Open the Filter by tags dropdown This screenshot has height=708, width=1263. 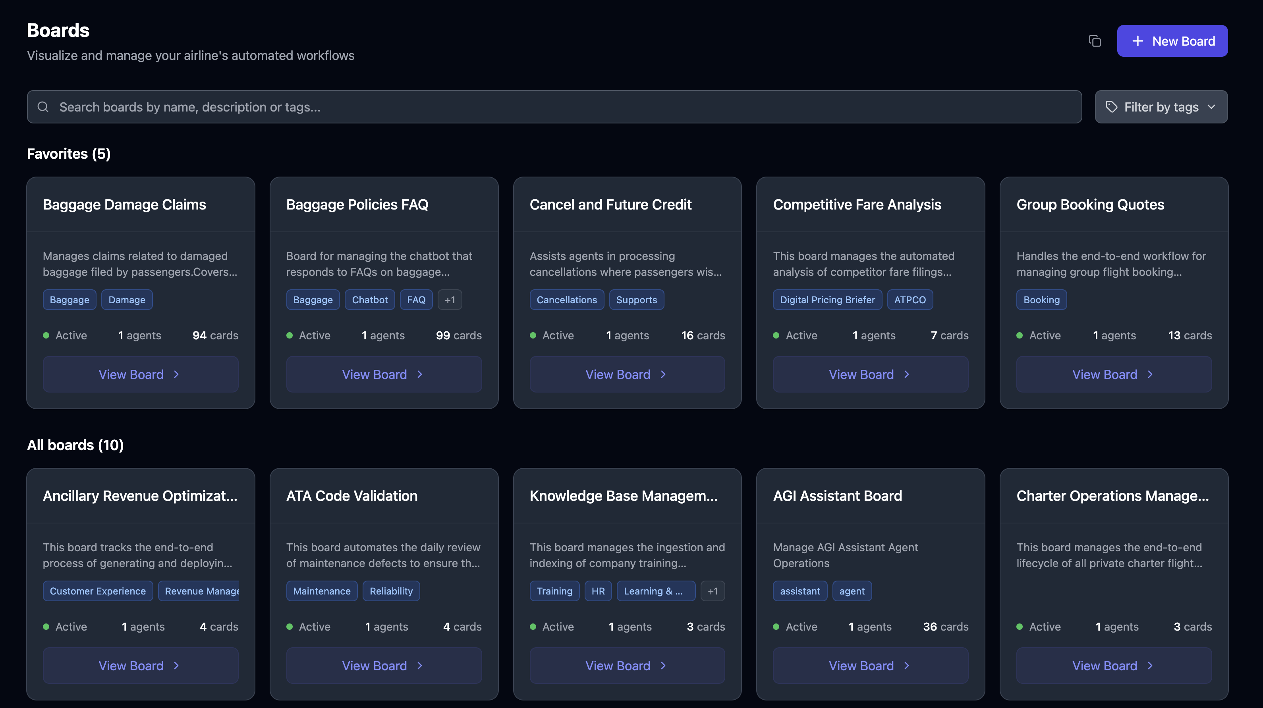pos(1161,107)
